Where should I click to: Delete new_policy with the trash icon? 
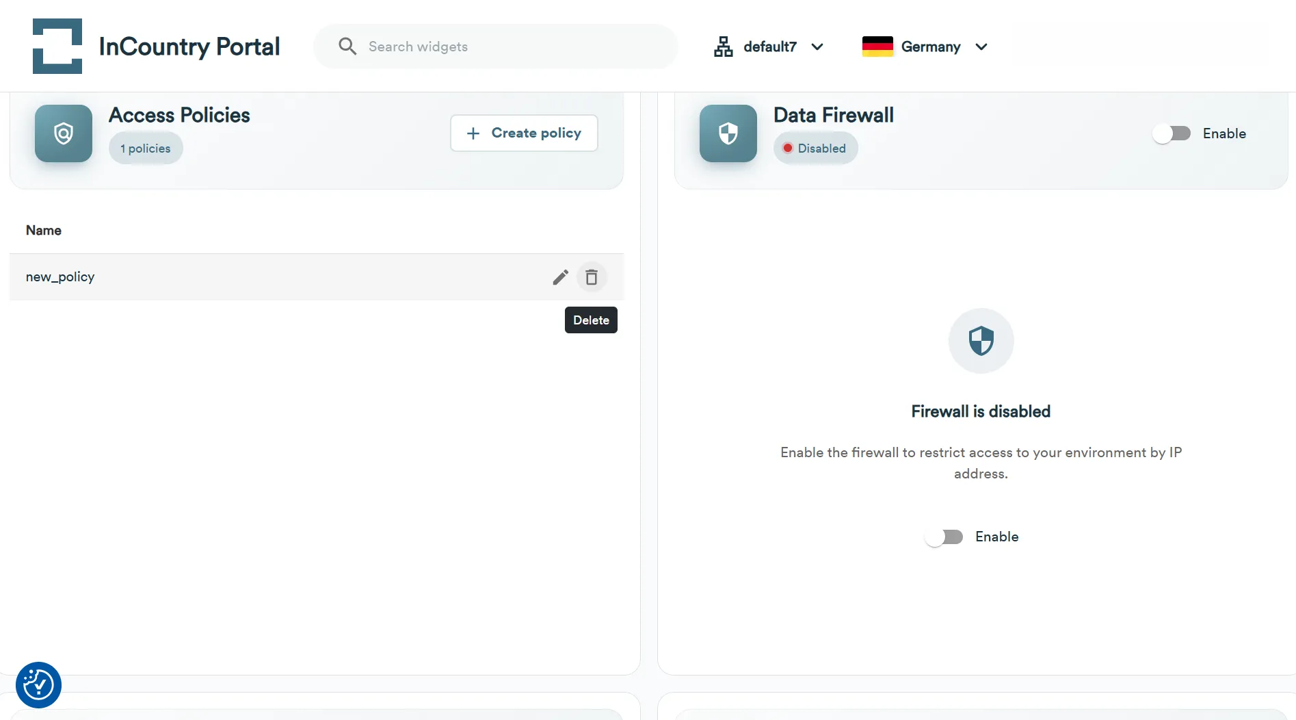592,277
